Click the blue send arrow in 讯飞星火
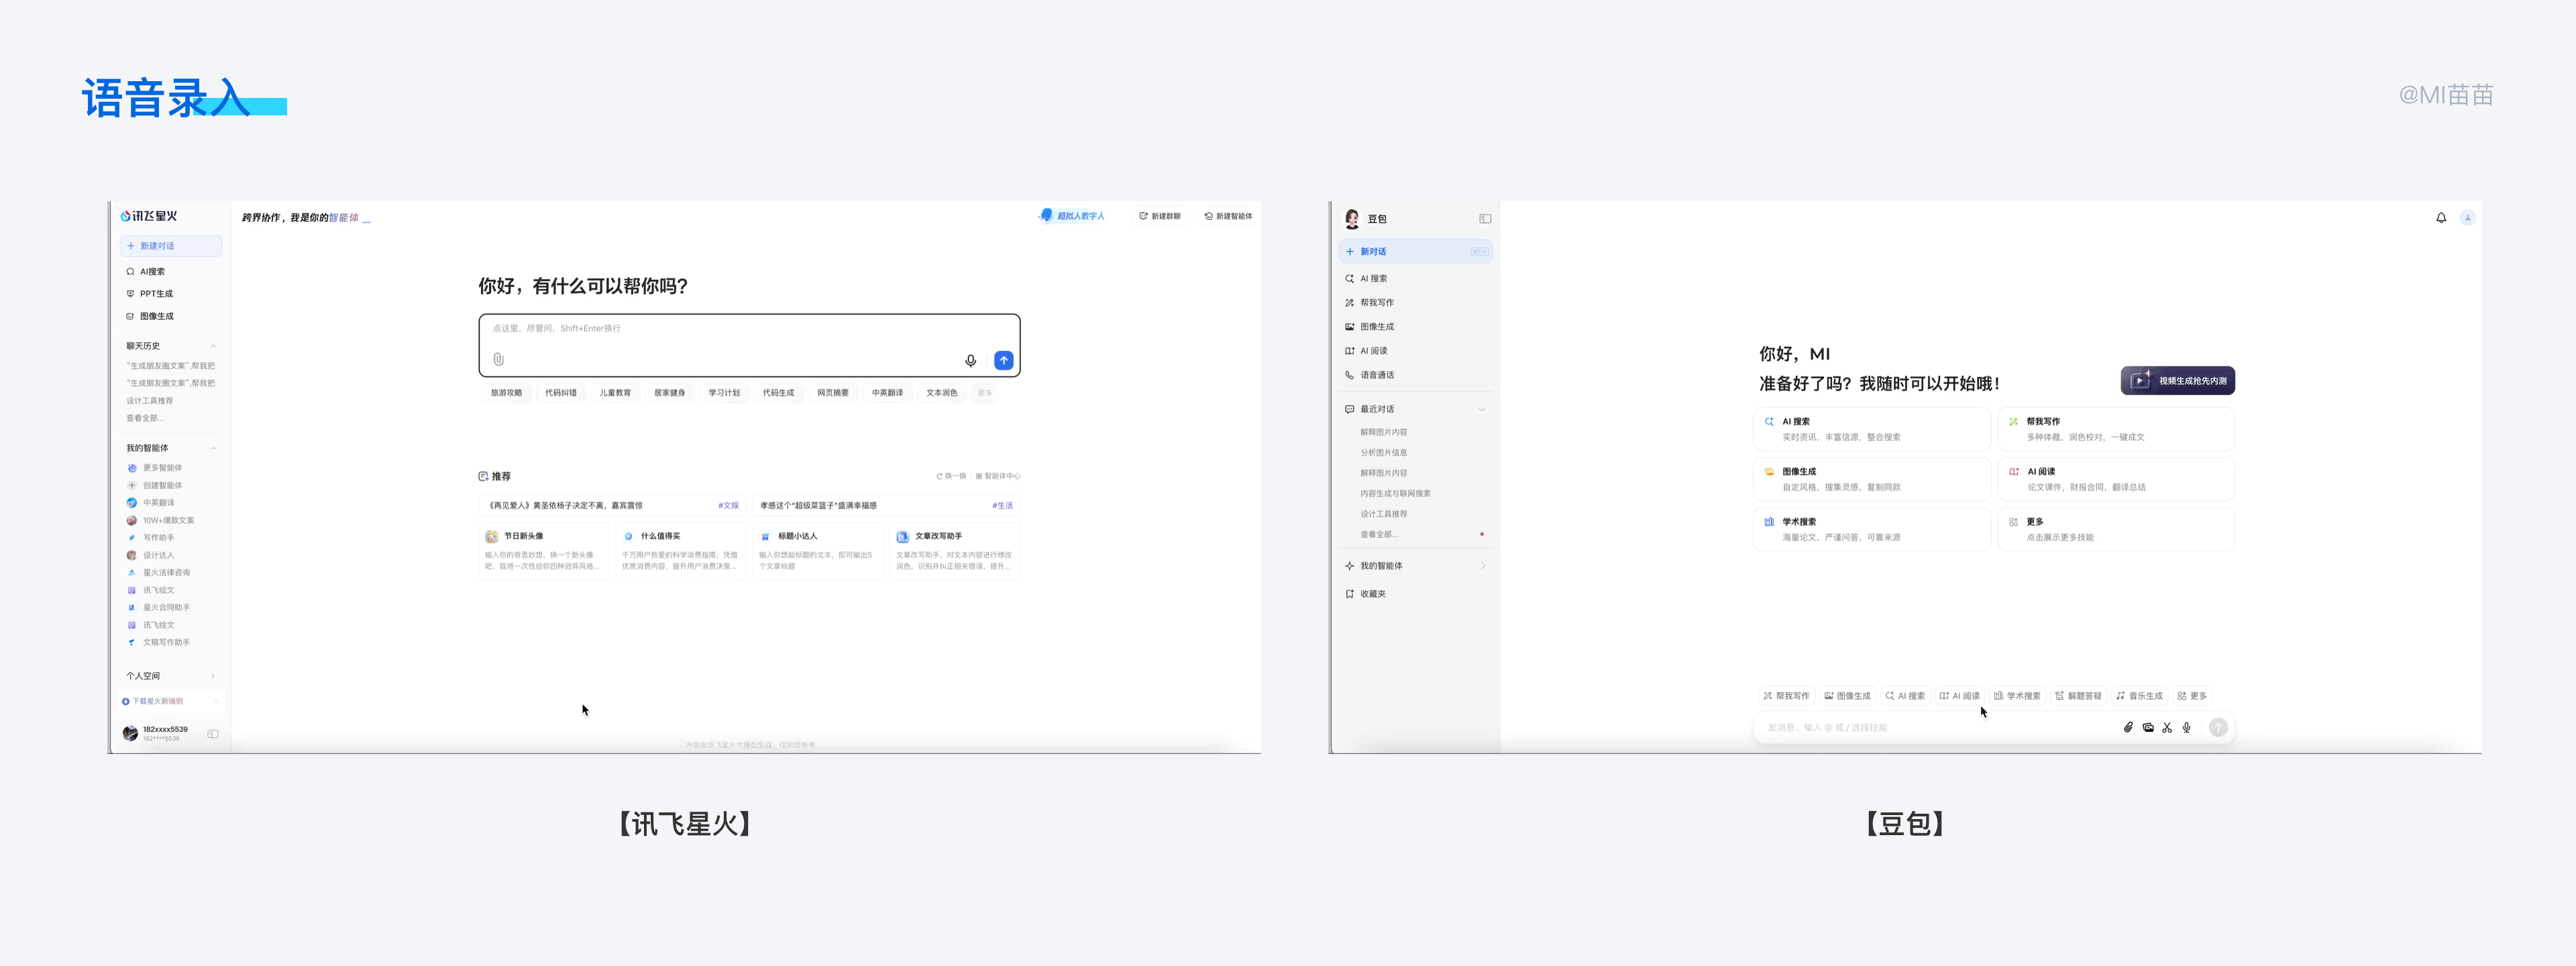This screenshot has width=2576, height=966. tap(1003, 360)
